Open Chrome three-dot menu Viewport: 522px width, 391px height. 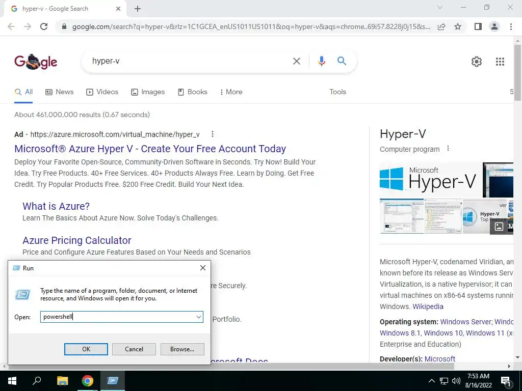511,26
